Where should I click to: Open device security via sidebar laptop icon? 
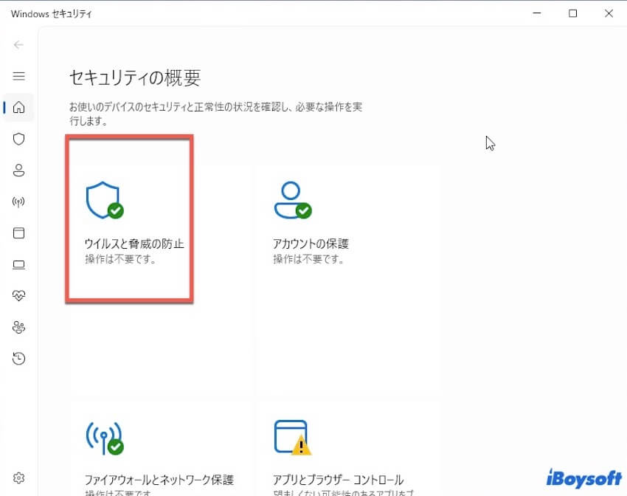[x=19, y=265]
